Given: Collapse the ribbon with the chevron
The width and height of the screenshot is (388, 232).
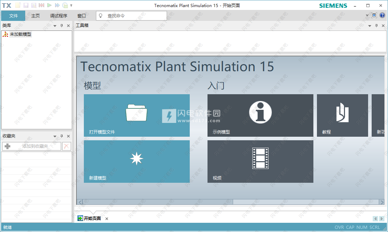Looking at the screenshot, I should pos(367,16).
